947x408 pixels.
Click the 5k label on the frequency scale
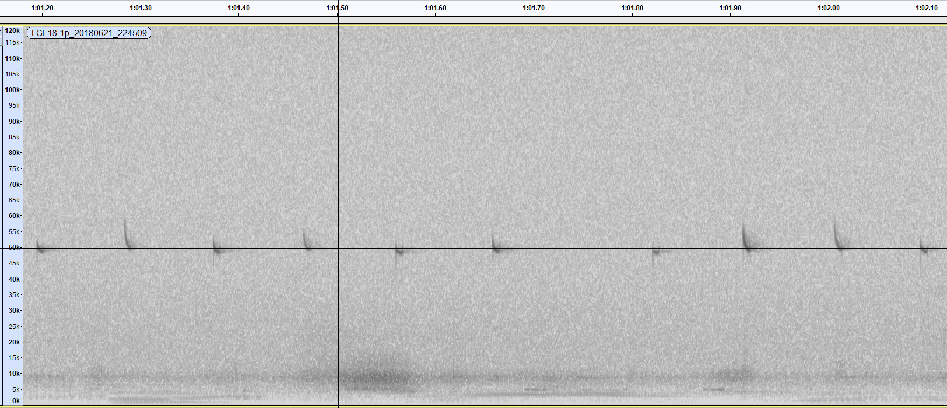(16, 390)
